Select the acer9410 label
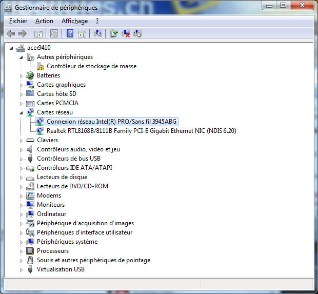The height and width of the screenshot is (294, 318). pyautogui.click(x=39, y=48)
